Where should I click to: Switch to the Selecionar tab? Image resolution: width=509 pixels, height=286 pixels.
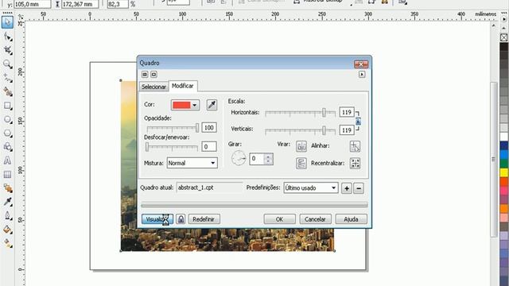tap(153, 87)
